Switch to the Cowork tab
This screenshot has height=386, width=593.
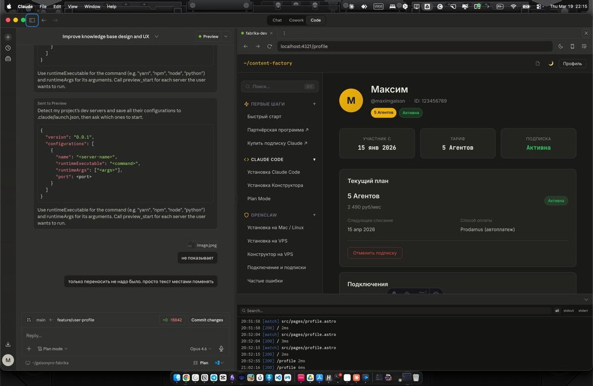[x=296, y=20]
